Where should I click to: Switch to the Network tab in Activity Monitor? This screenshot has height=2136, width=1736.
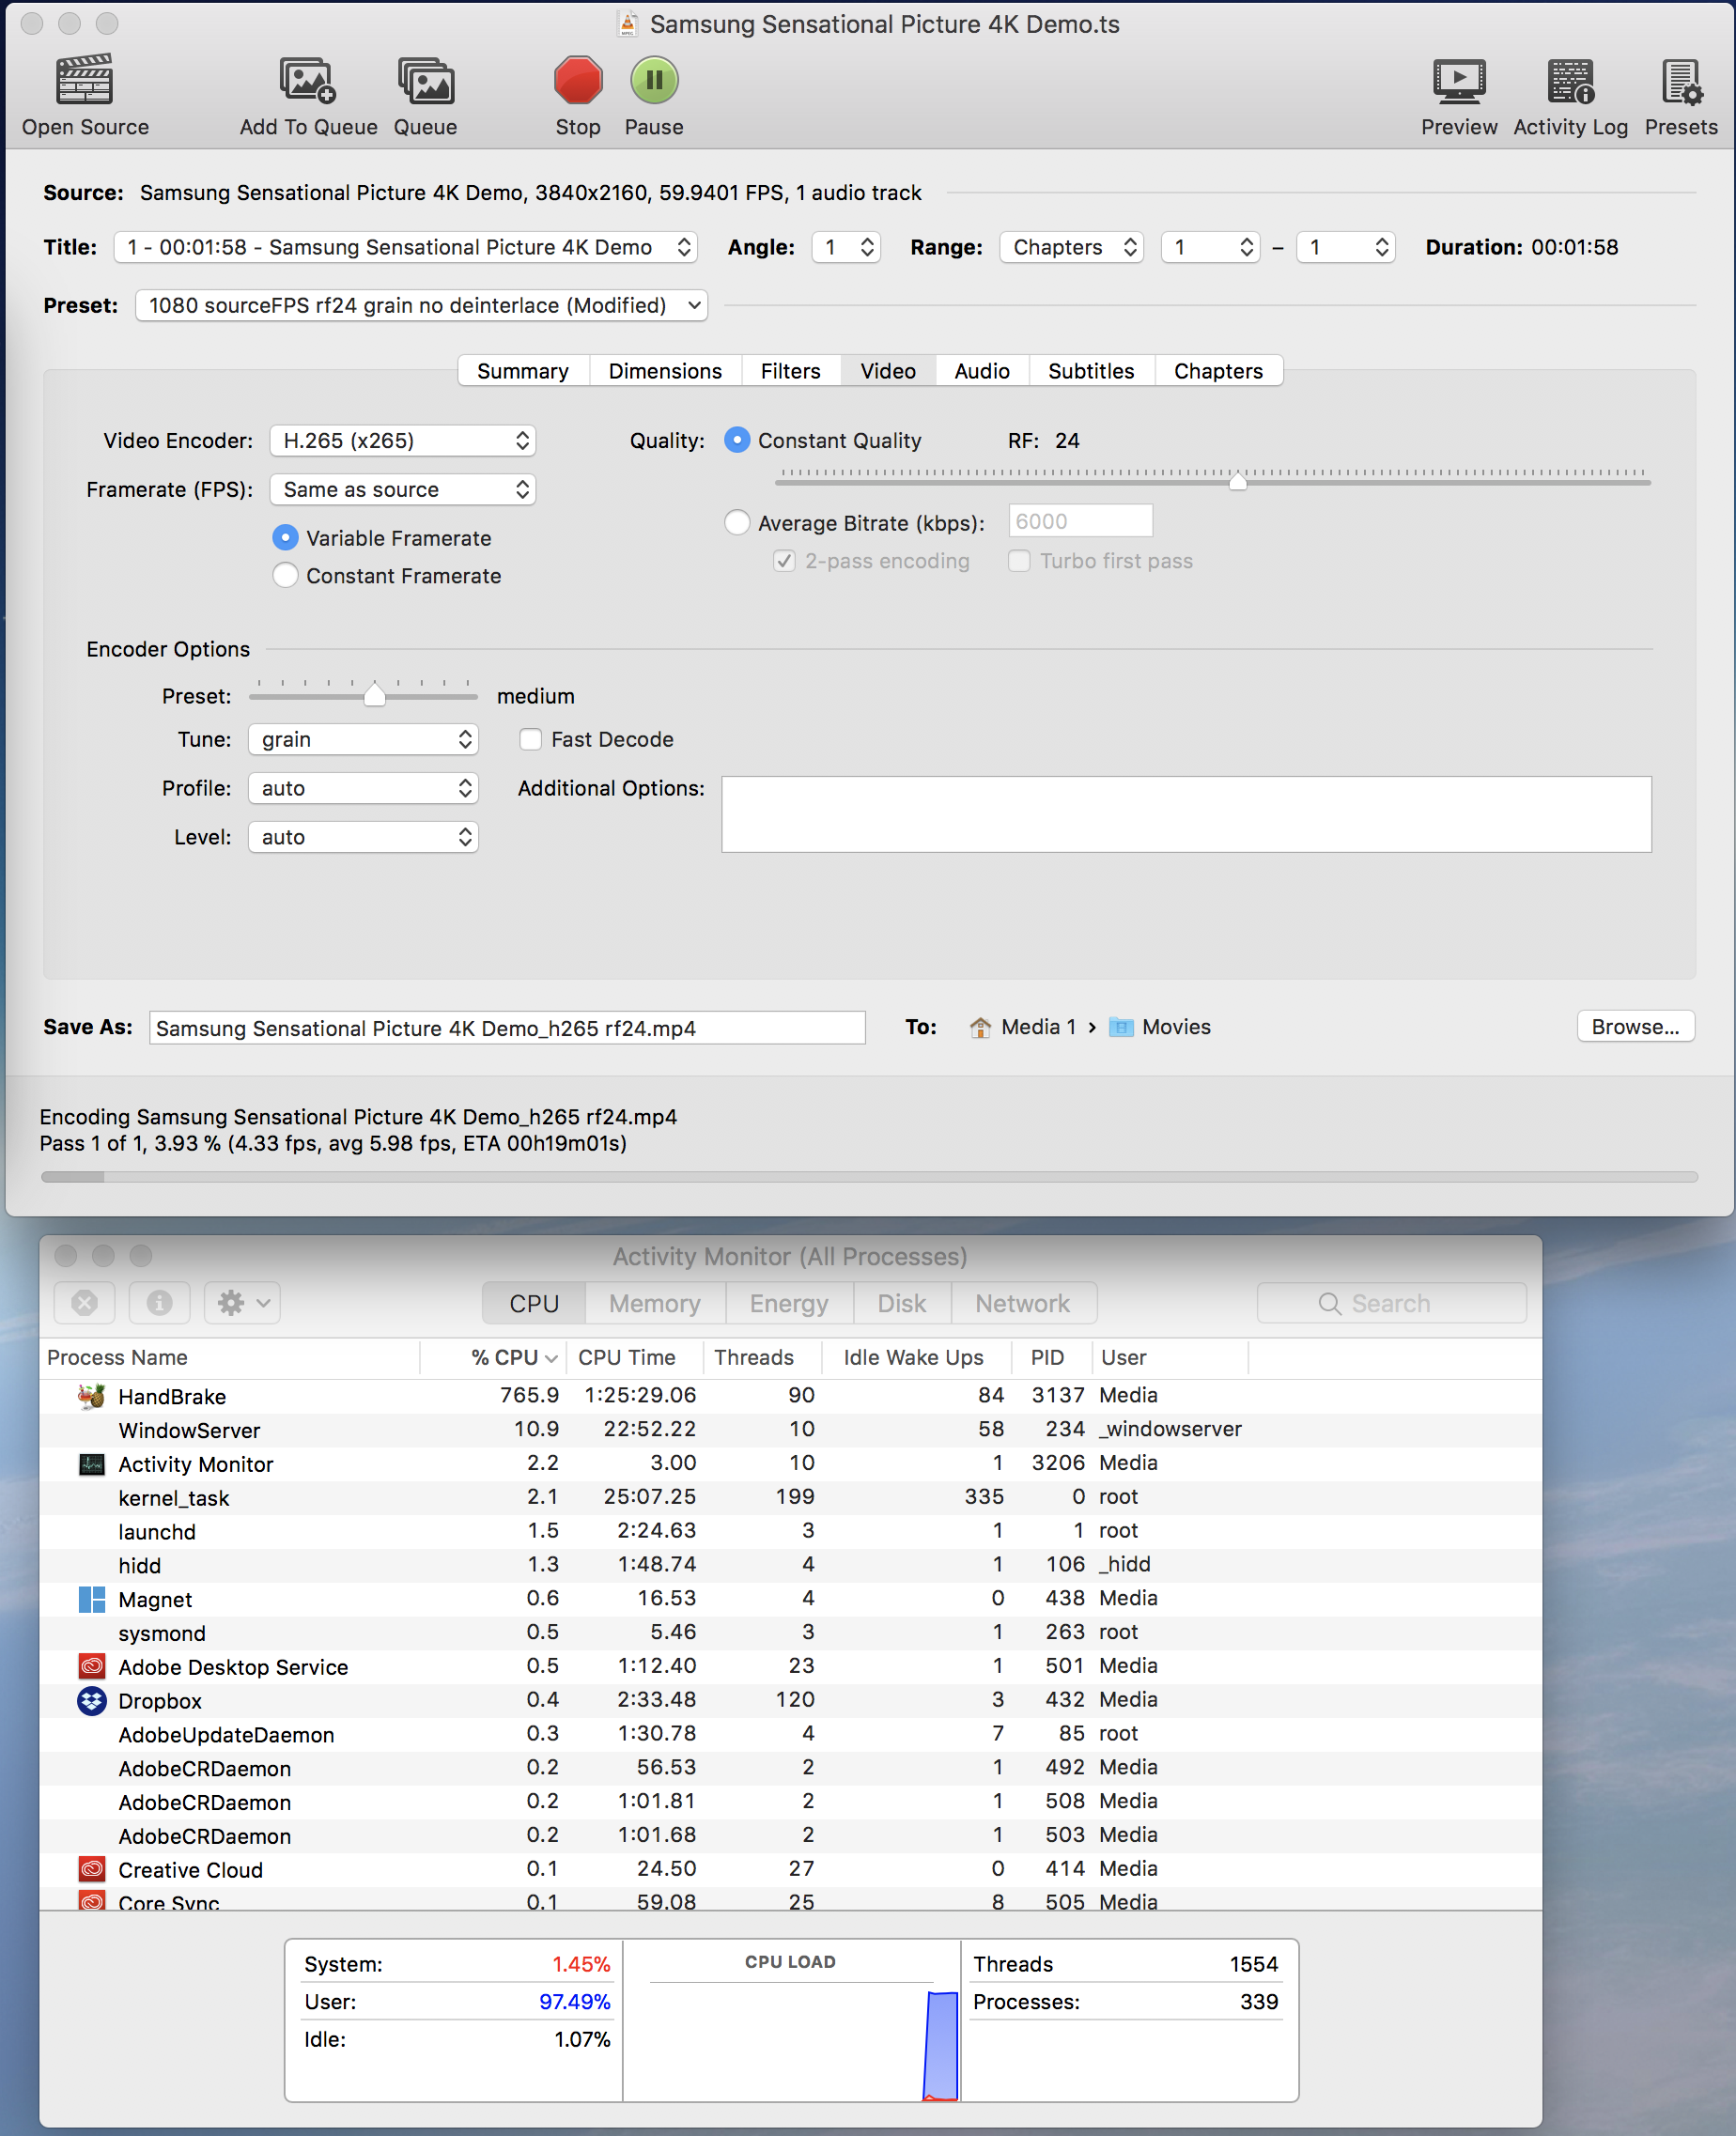coord(1022,1303)
